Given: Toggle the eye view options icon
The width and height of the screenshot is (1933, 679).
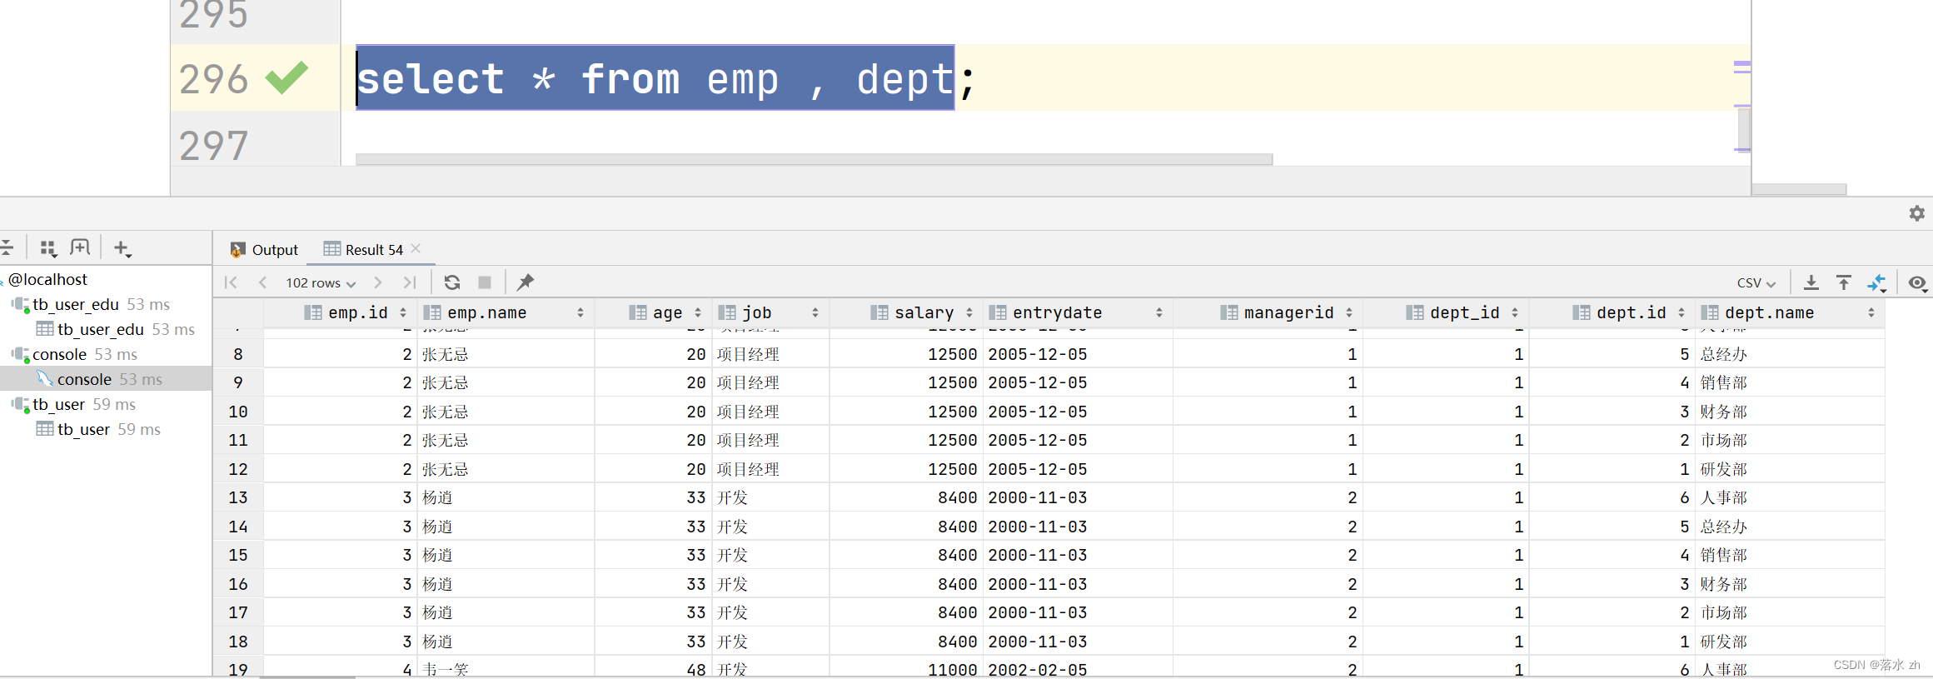Looking at the screenshot, I should coord(1917,282).
